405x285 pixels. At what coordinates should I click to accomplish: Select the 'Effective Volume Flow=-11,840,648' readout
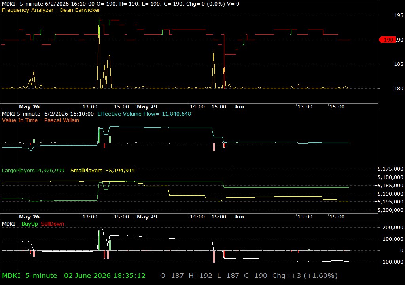click(144, 114)
